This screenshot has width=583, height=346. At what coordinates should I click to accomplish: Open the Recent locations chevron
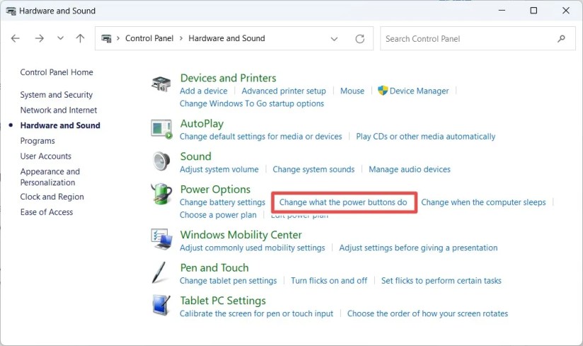point(60,38)
